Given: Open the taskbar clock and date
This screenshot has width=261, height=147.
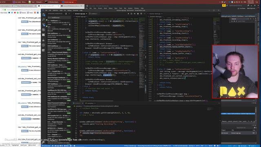Looking at the screenshot, I should pos(251,2).
